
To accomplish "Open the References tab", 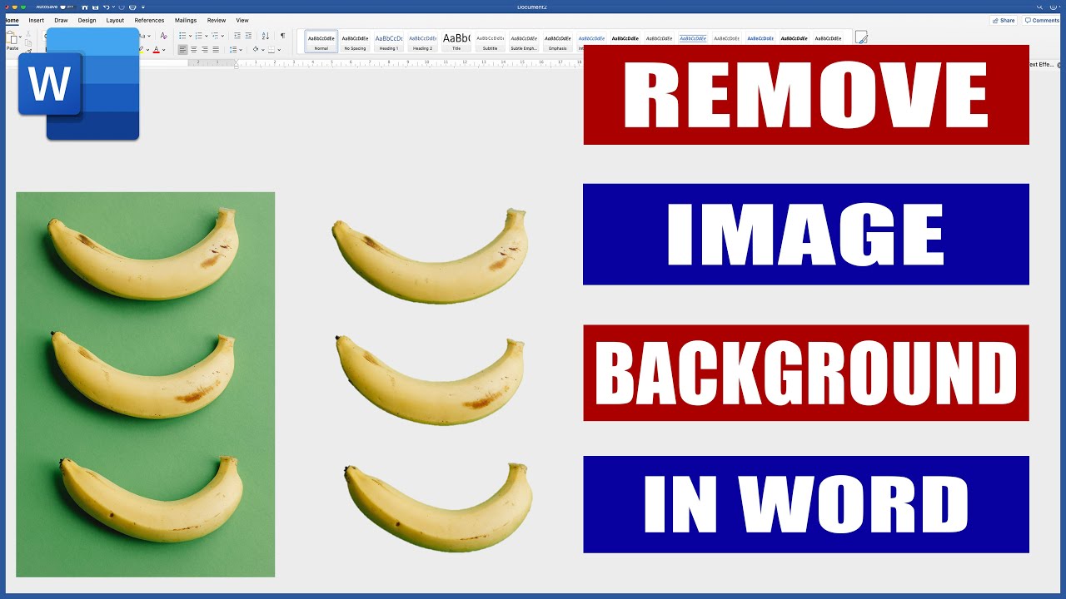I will (149, 20).
